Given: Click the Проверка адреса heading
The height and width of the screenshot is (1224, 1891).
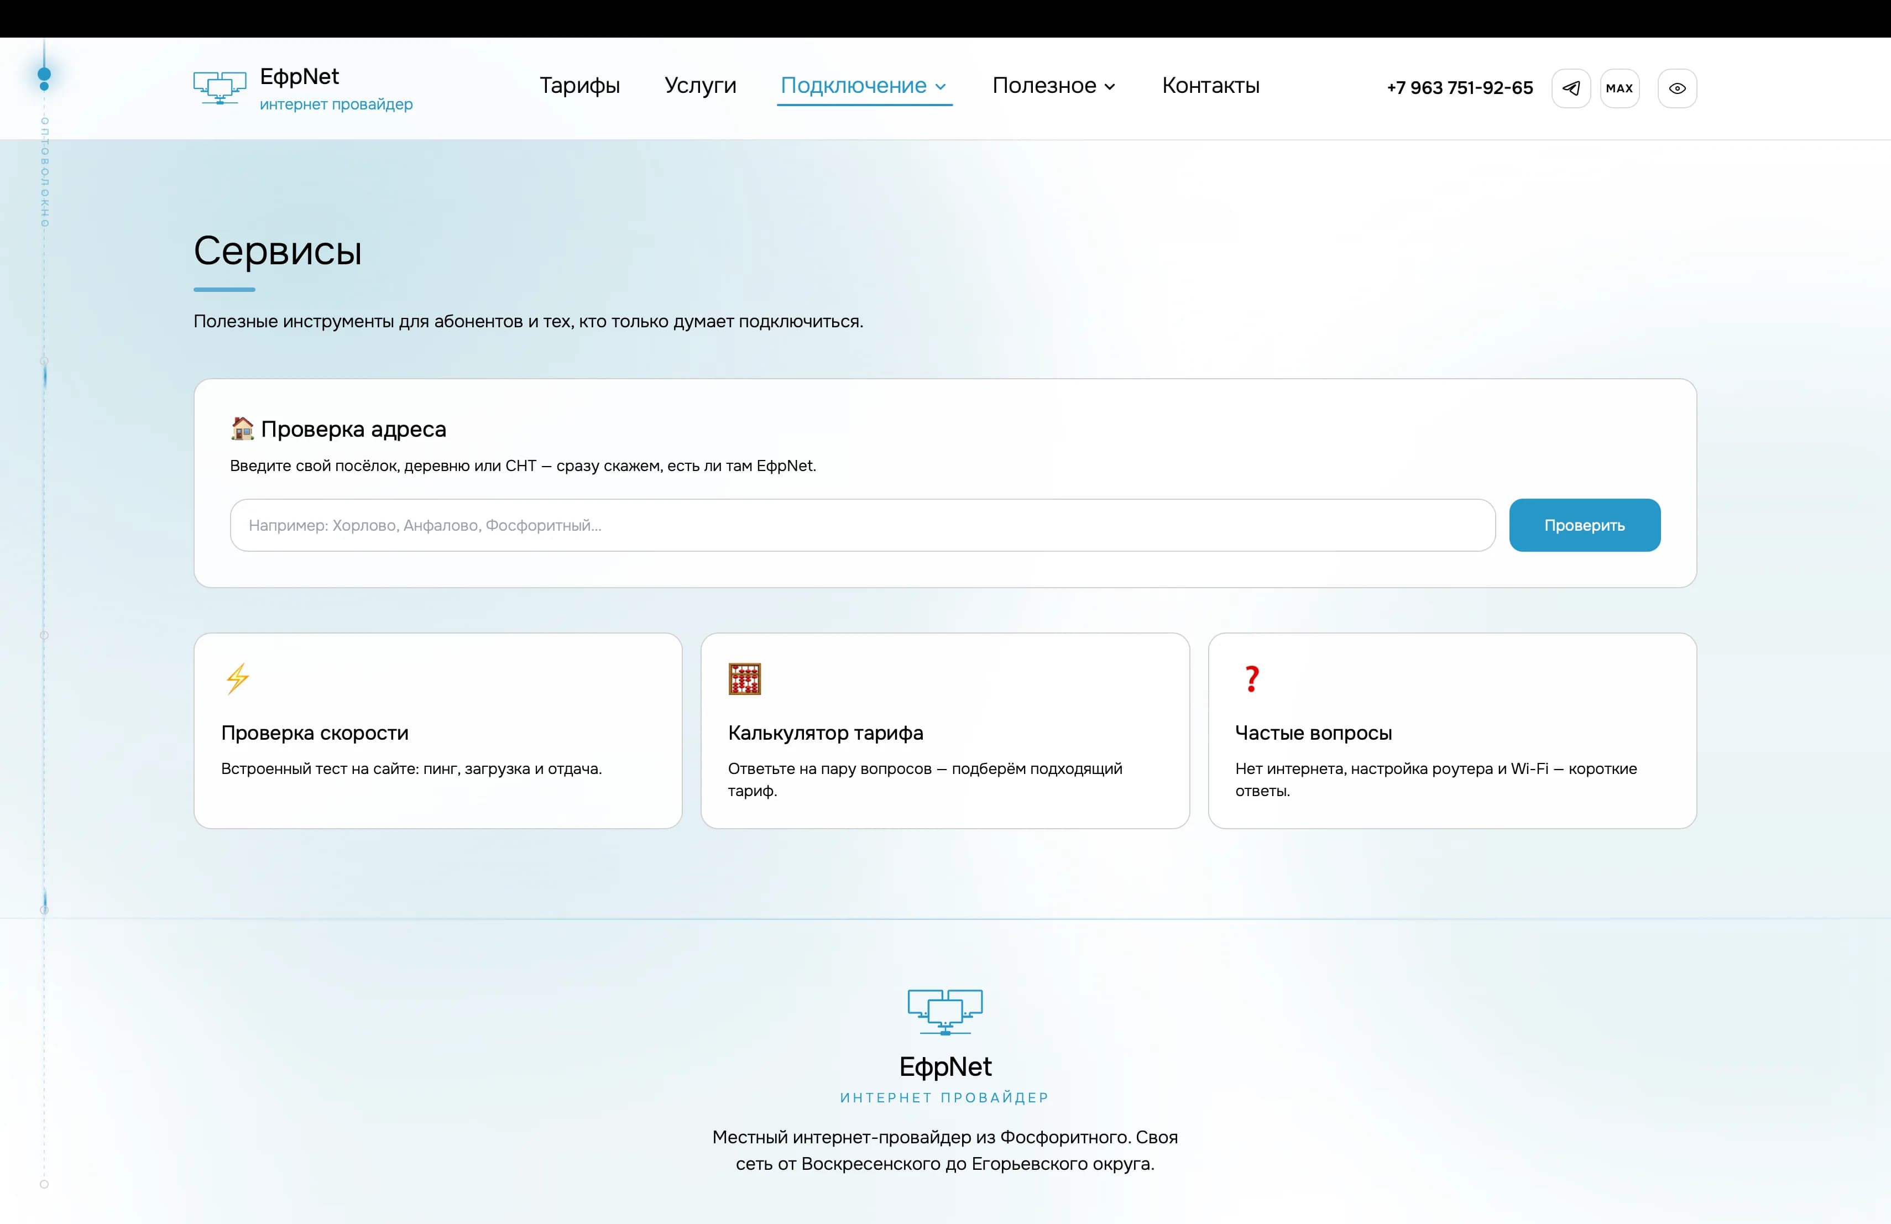Looking at the screenshot, I should [x=353, y=429].
